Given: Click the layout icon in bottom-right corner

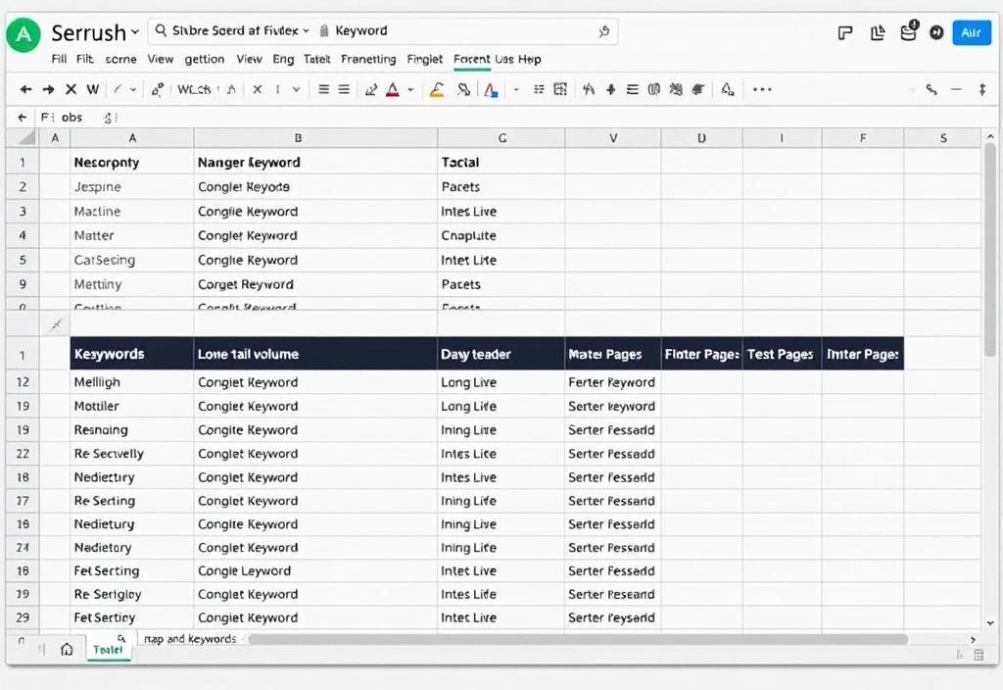Looking at the screenshot, I should 979,654.
